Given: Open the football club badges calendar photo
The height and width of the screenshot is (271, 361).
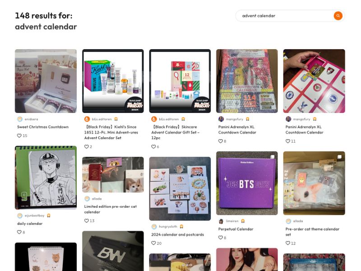Looking at the screenshot, I should click(x=314, y=81).
